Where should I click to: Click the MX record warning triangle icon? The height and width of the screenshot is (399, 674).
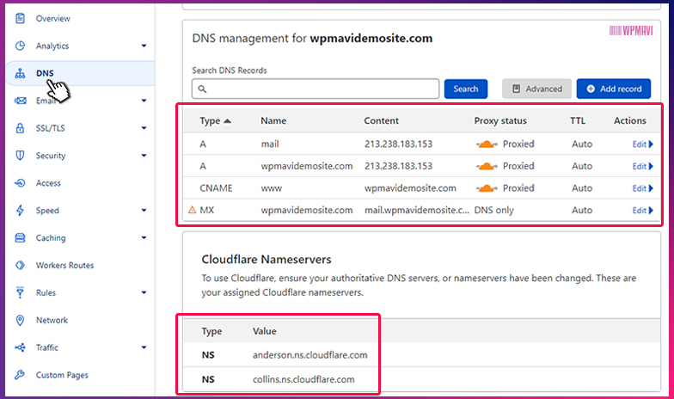coord(193,210)
